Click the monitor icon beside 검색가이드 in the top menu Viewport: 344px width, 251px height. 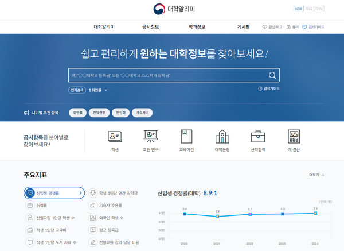click(304, 27)
